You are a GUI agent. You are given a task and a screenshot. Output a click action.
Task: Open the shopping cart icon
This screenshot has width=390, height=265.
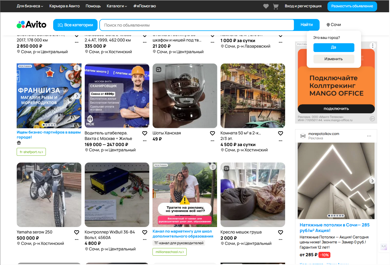[276, 6]
